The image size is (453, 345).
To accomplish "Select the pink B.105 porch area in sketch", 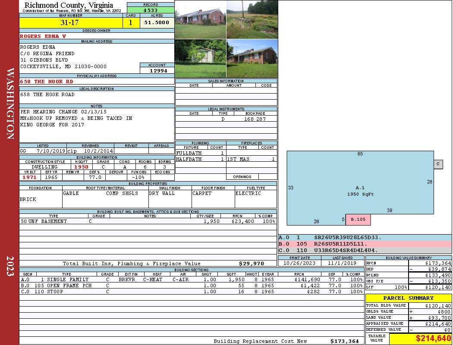I will (x=358, y=220).
